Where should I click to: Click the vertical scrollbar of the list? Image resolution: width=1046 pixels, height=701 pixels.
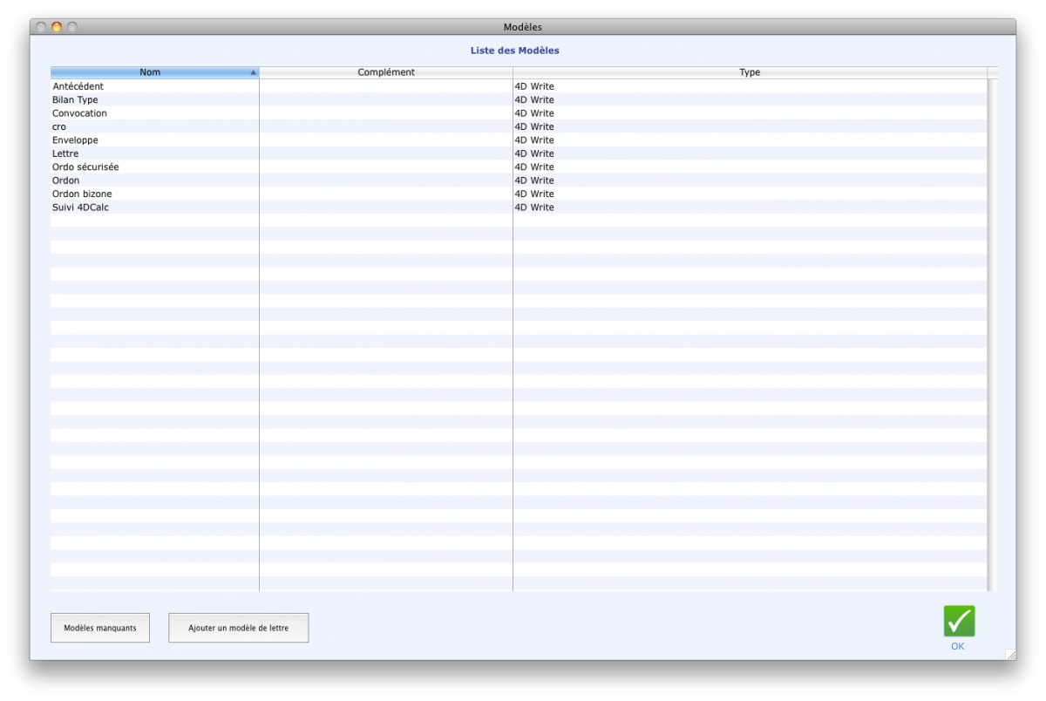[993, 335]
